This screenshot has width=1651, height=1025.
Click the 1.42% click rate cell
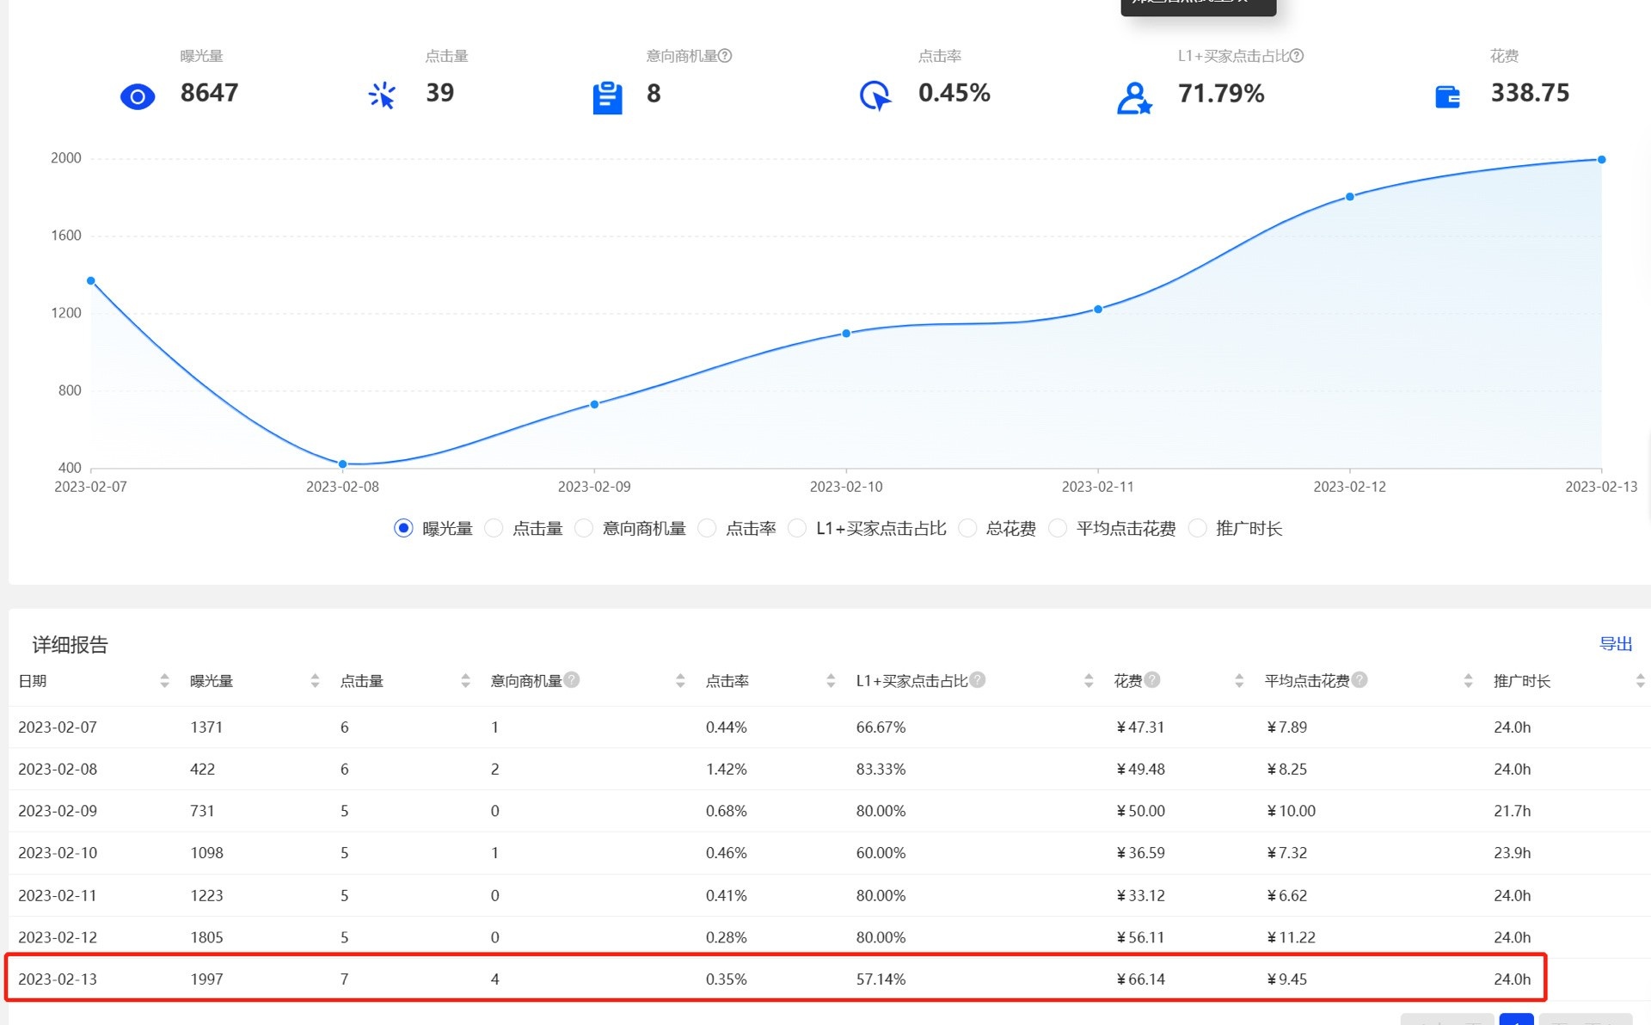[727, 770]
